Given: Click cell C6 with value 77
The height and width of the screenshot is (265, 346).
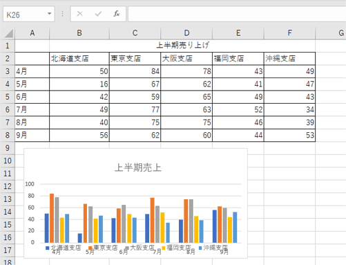Looking at the screenshot, I should pos(135,109).
